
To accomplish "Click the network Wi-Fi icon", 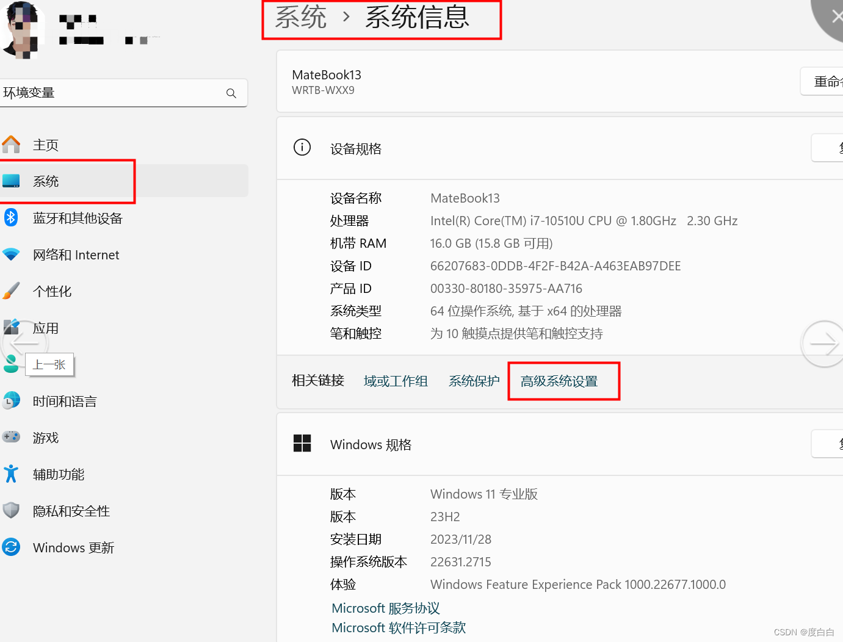I will coord(11,254).
